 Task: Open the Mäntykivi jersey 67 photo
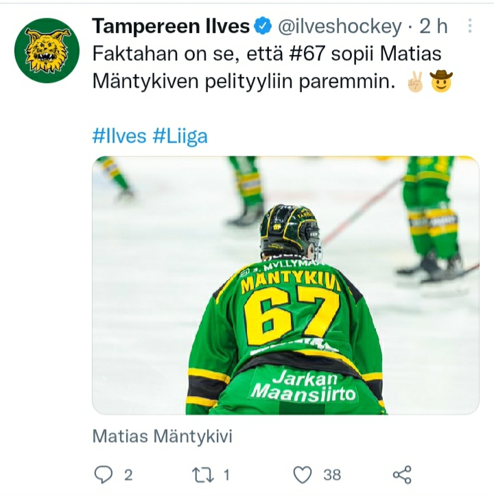pos(285,285)
